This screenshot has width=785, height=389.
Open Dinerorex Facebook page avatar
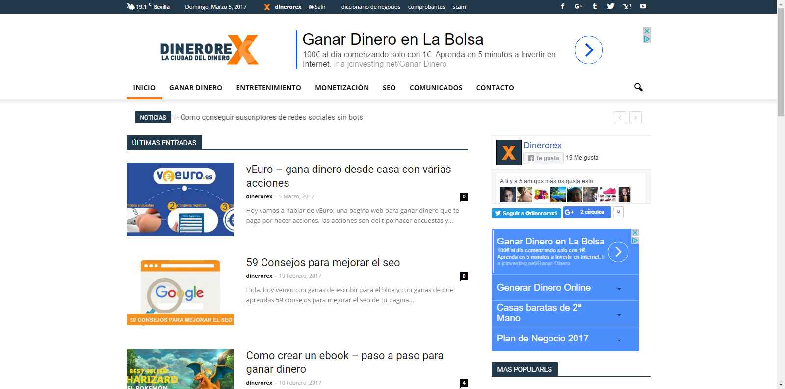coord(509,152)
